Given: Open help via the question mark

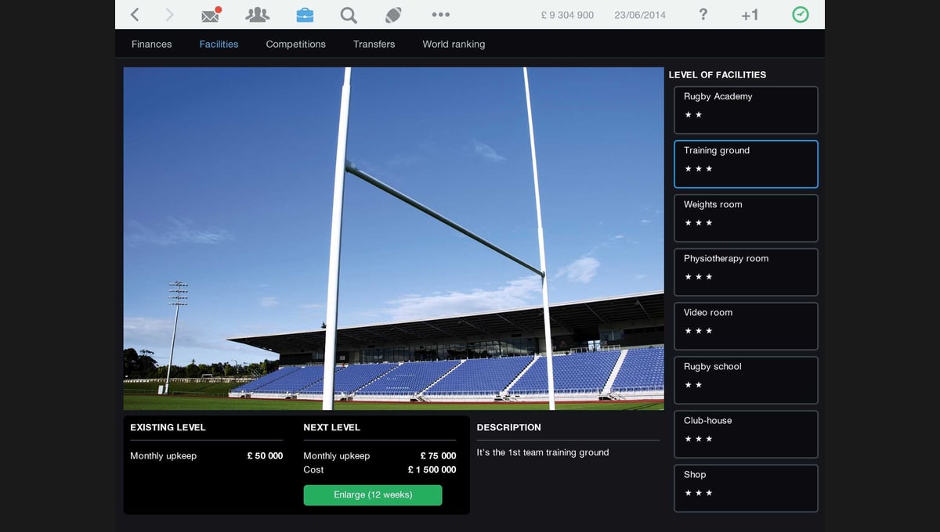Looking at the screenshot, I should point(703,15).
